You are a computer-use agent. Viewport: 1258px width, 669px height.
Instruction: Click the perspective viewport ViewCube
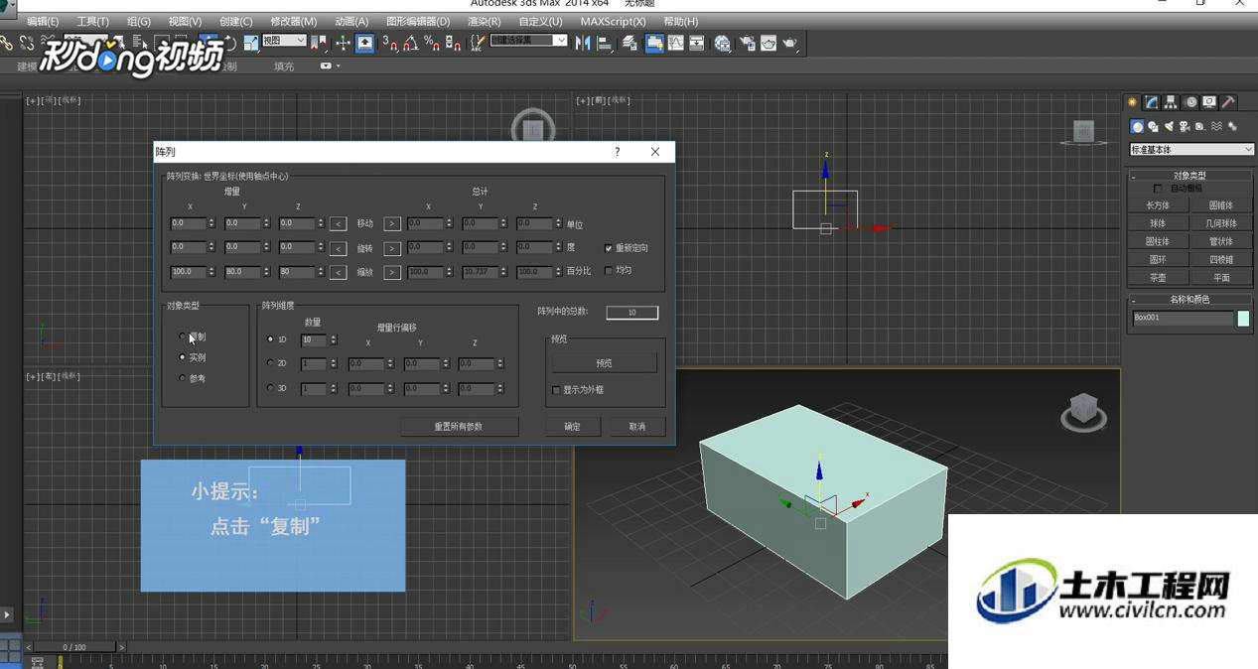click(x=1083, y=410)
